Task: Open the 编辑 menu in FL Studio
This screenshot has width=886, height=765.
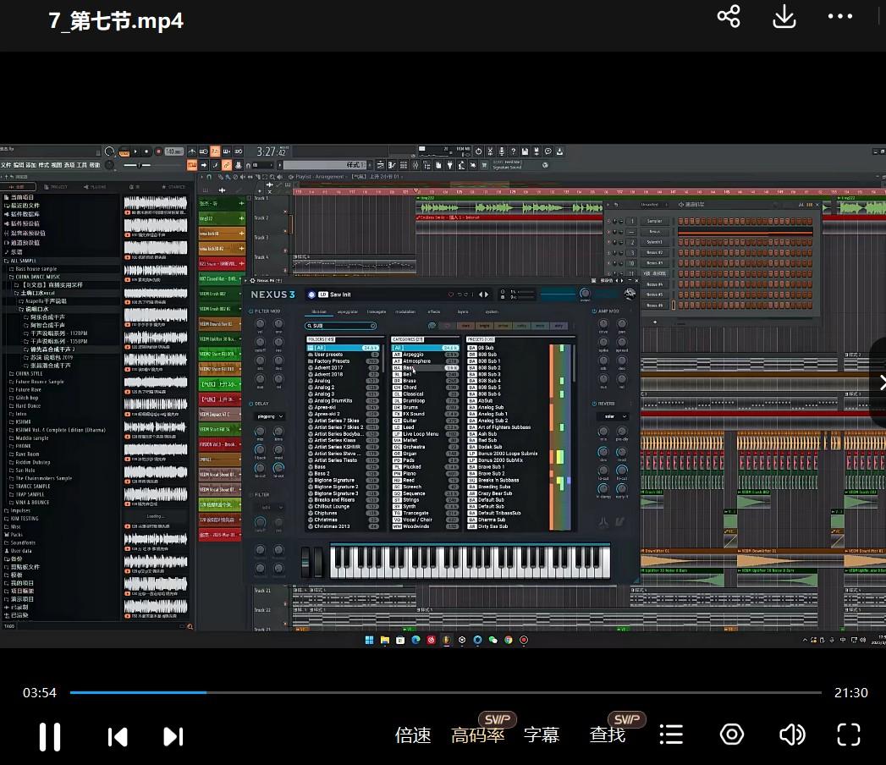Action: pyautogui.click(x=19, y=165)
